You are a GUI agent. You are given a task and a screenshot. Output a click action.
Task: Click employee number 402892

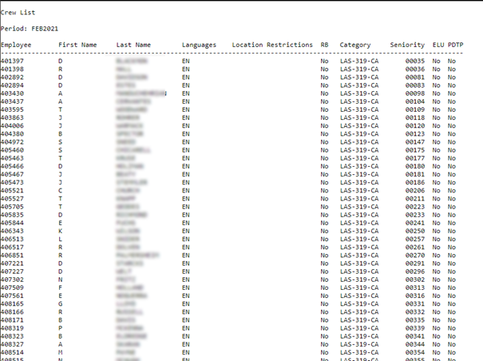click(12, 77)
